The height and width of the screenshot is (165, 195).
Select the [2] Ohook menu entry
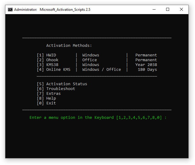(48, 60)
